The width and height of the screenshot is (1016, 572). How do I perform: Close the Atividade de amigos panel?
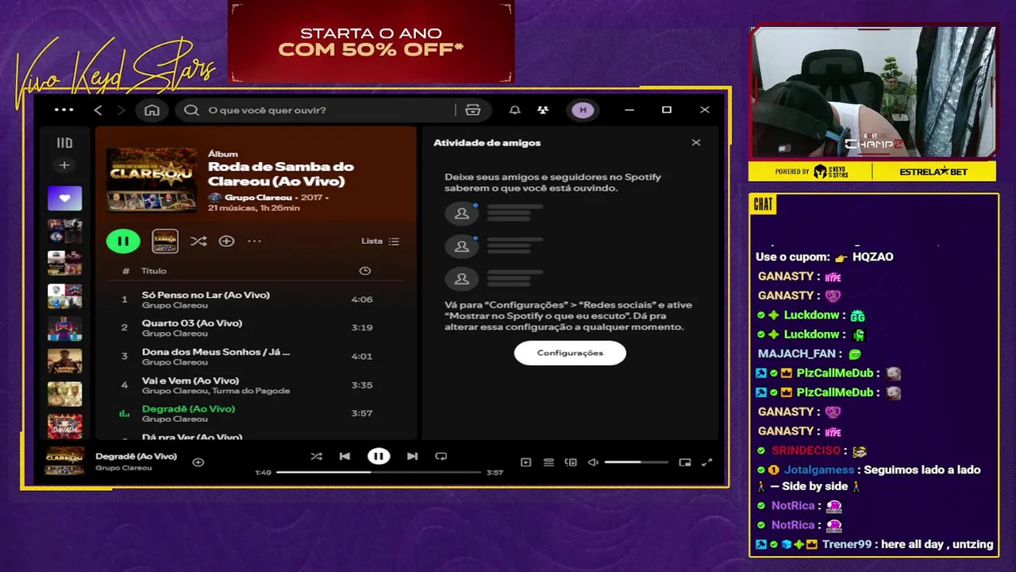click(x=696, y=143)
